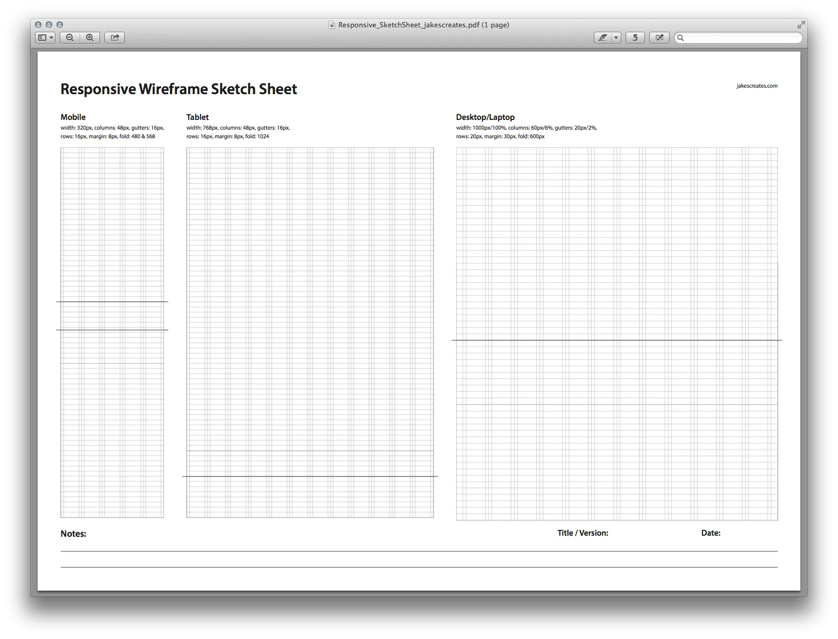Select the highlight text tool
The height and width of the screenshot is (639, 838).
tap(602, 38)
